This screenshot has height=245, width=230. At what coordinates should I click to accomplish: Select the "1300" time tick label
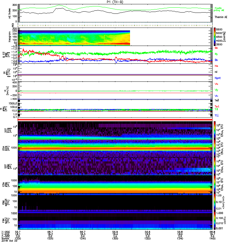(x=115, y=239)
